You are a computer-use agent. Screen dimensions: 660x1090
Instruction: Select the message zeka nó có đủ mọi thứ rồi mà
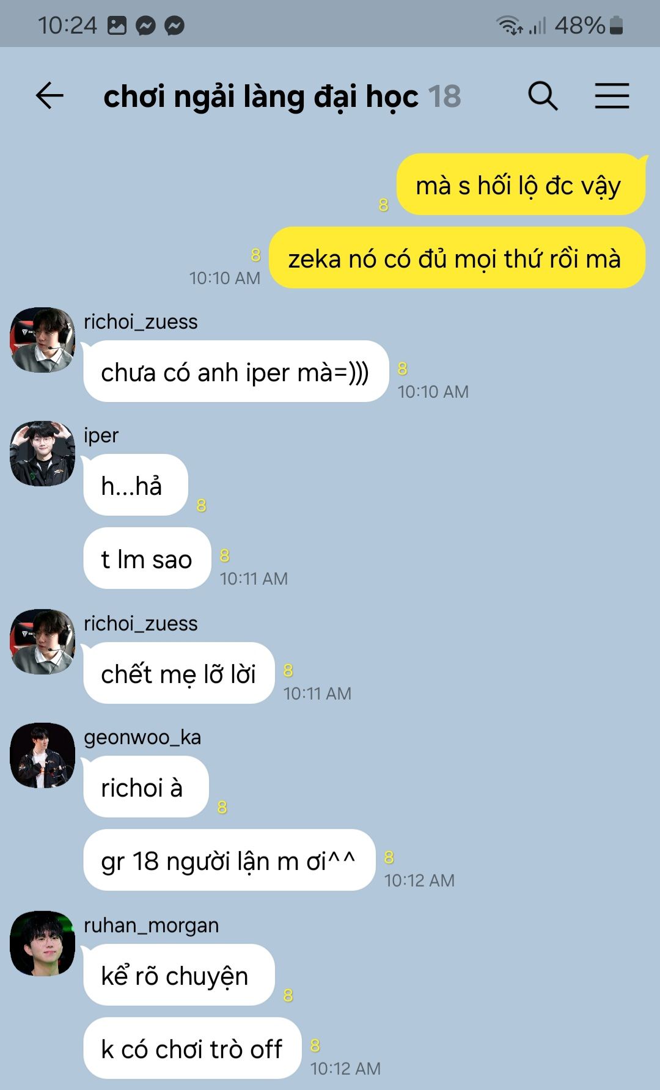coord(457,258)
